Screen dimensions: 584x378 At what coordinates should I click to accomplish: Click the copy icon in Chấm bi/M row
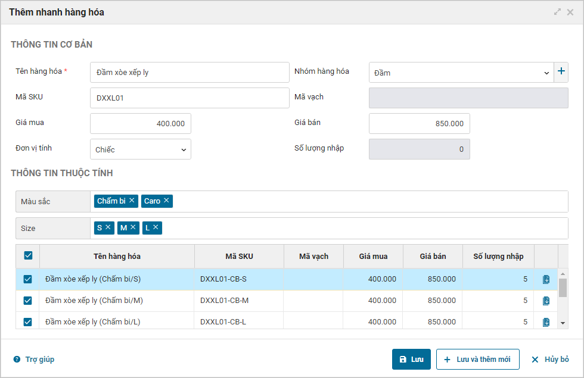click(x=546, y=301)
